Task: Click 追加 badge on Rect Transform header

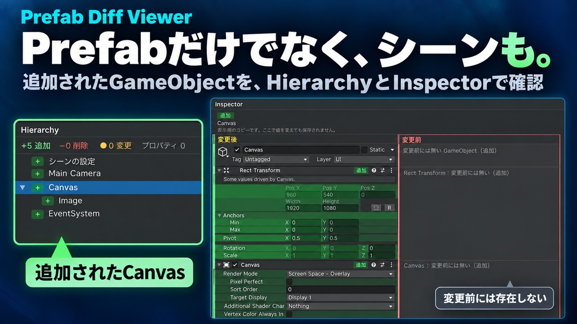Action: (x=361, y=170)
